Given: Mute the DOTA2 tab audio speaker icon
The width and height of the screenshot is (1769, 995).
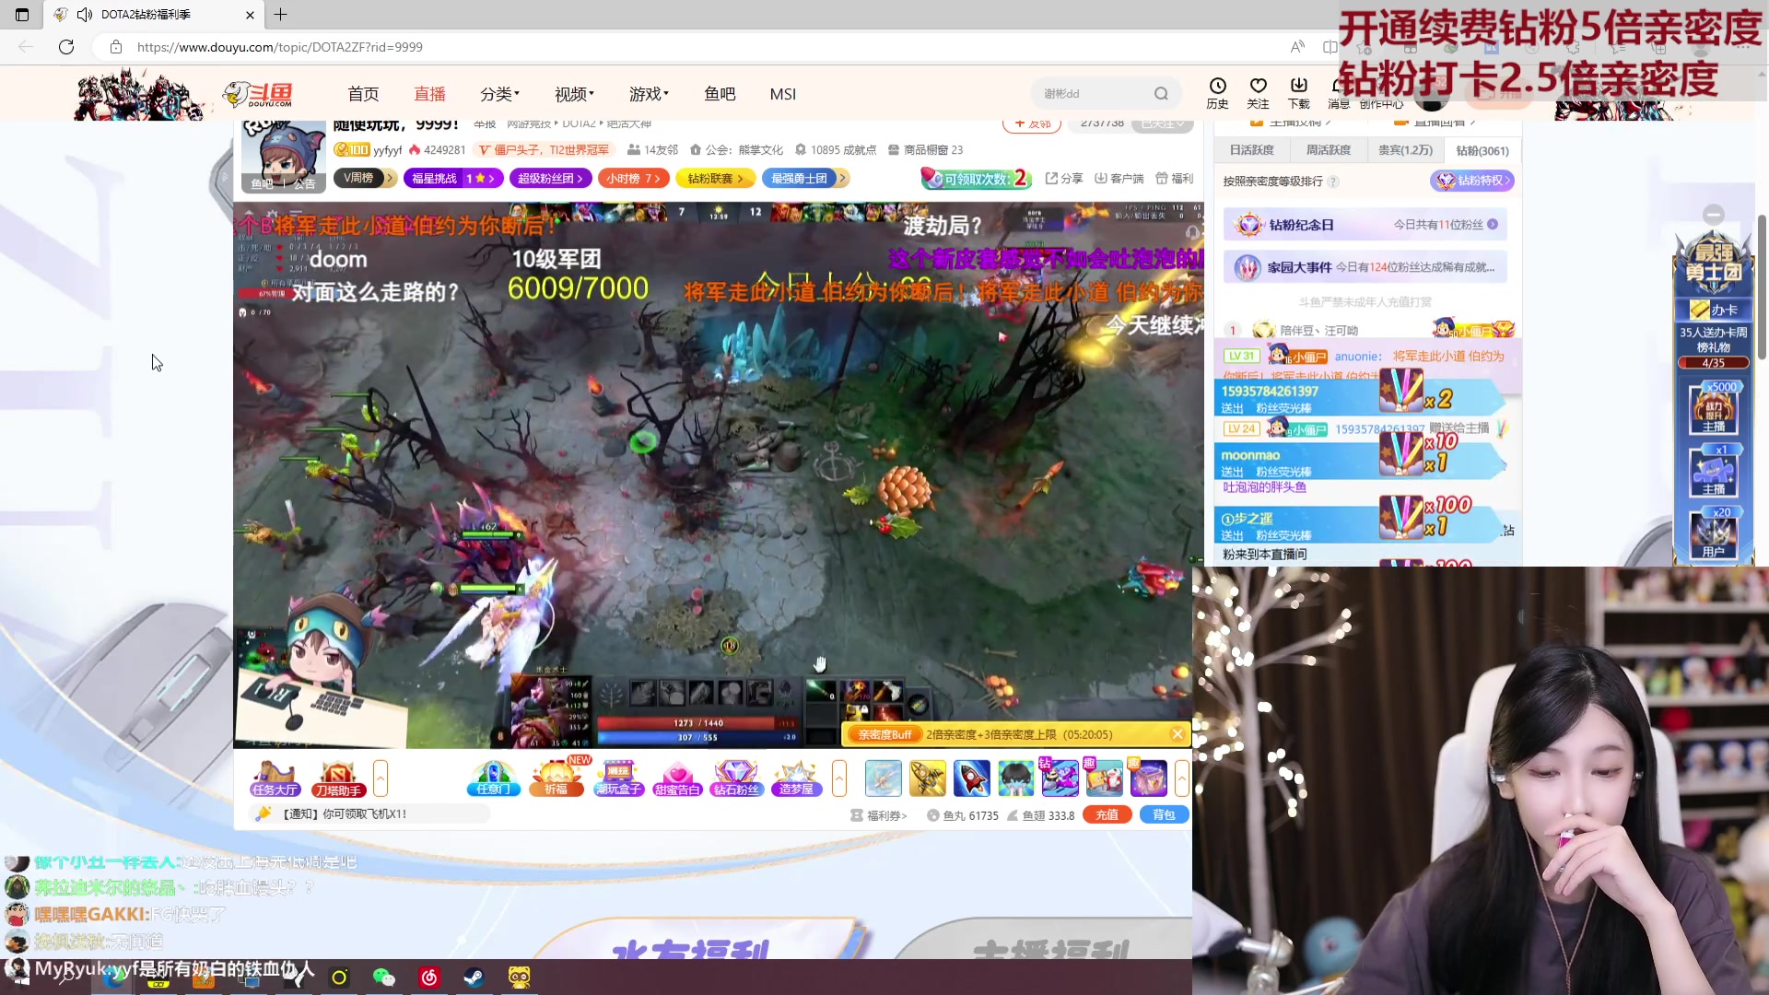Looking at the screenshot, I should (x=84, y=14).
